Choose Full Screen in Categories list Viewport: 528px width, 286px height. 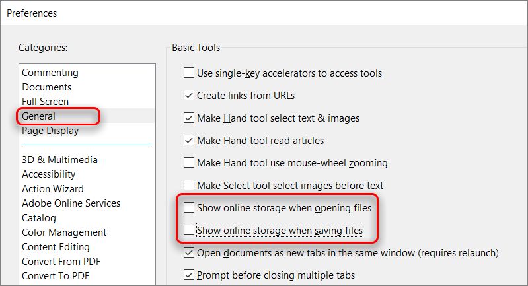(45, 102)
